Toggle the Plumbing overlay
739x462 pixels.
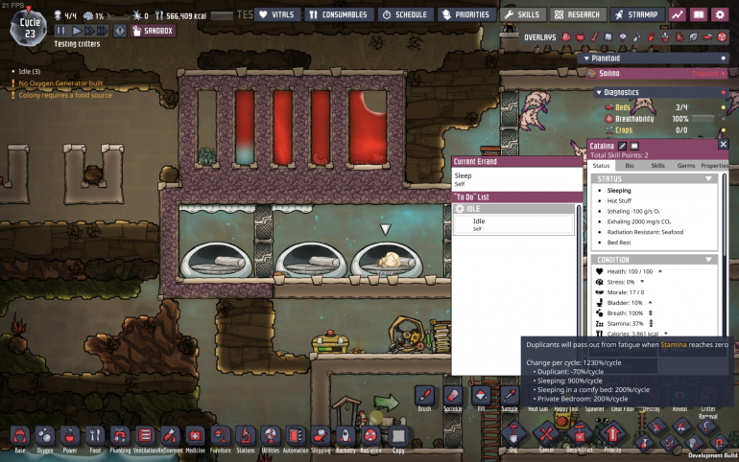click(636, 36)
